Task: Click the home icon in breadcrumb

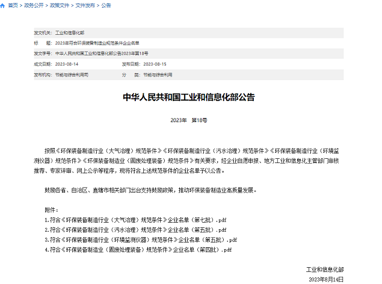Action: pos(2,5)
